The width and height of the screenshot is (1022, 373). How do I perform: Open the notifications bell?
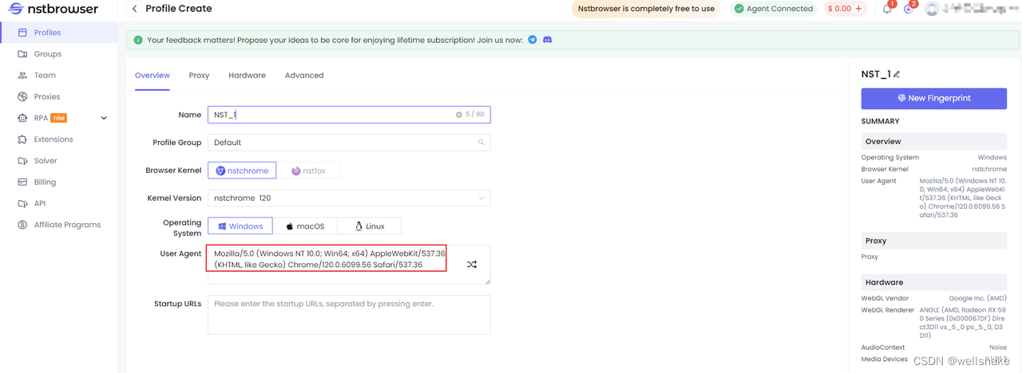point(887,9)
